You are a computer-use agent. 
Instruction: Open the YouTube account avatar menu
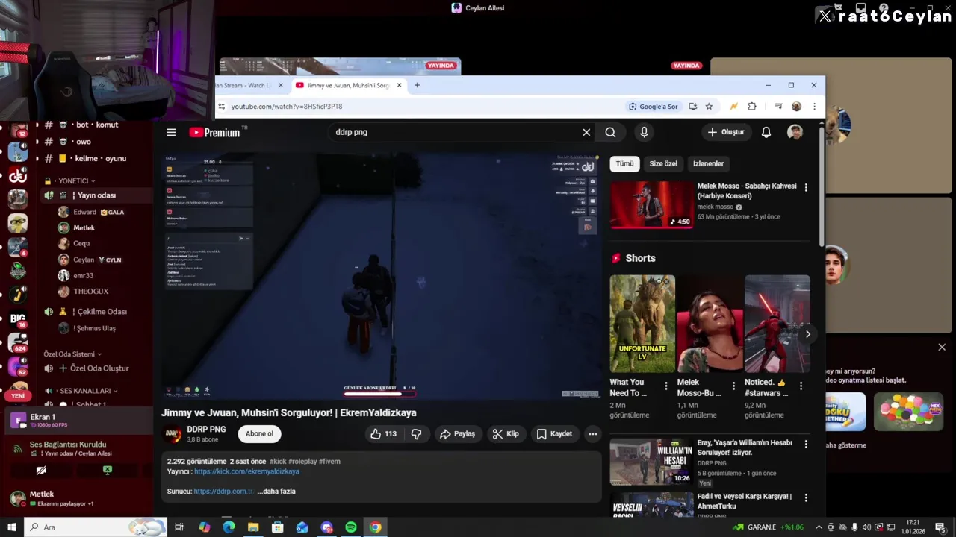[x=795, y=132]
